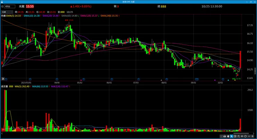Click the greyed document icon in bottom toolbar
The height and width of the screenshot is (139, 257).
pyautogui.click(x=221, y=136)
